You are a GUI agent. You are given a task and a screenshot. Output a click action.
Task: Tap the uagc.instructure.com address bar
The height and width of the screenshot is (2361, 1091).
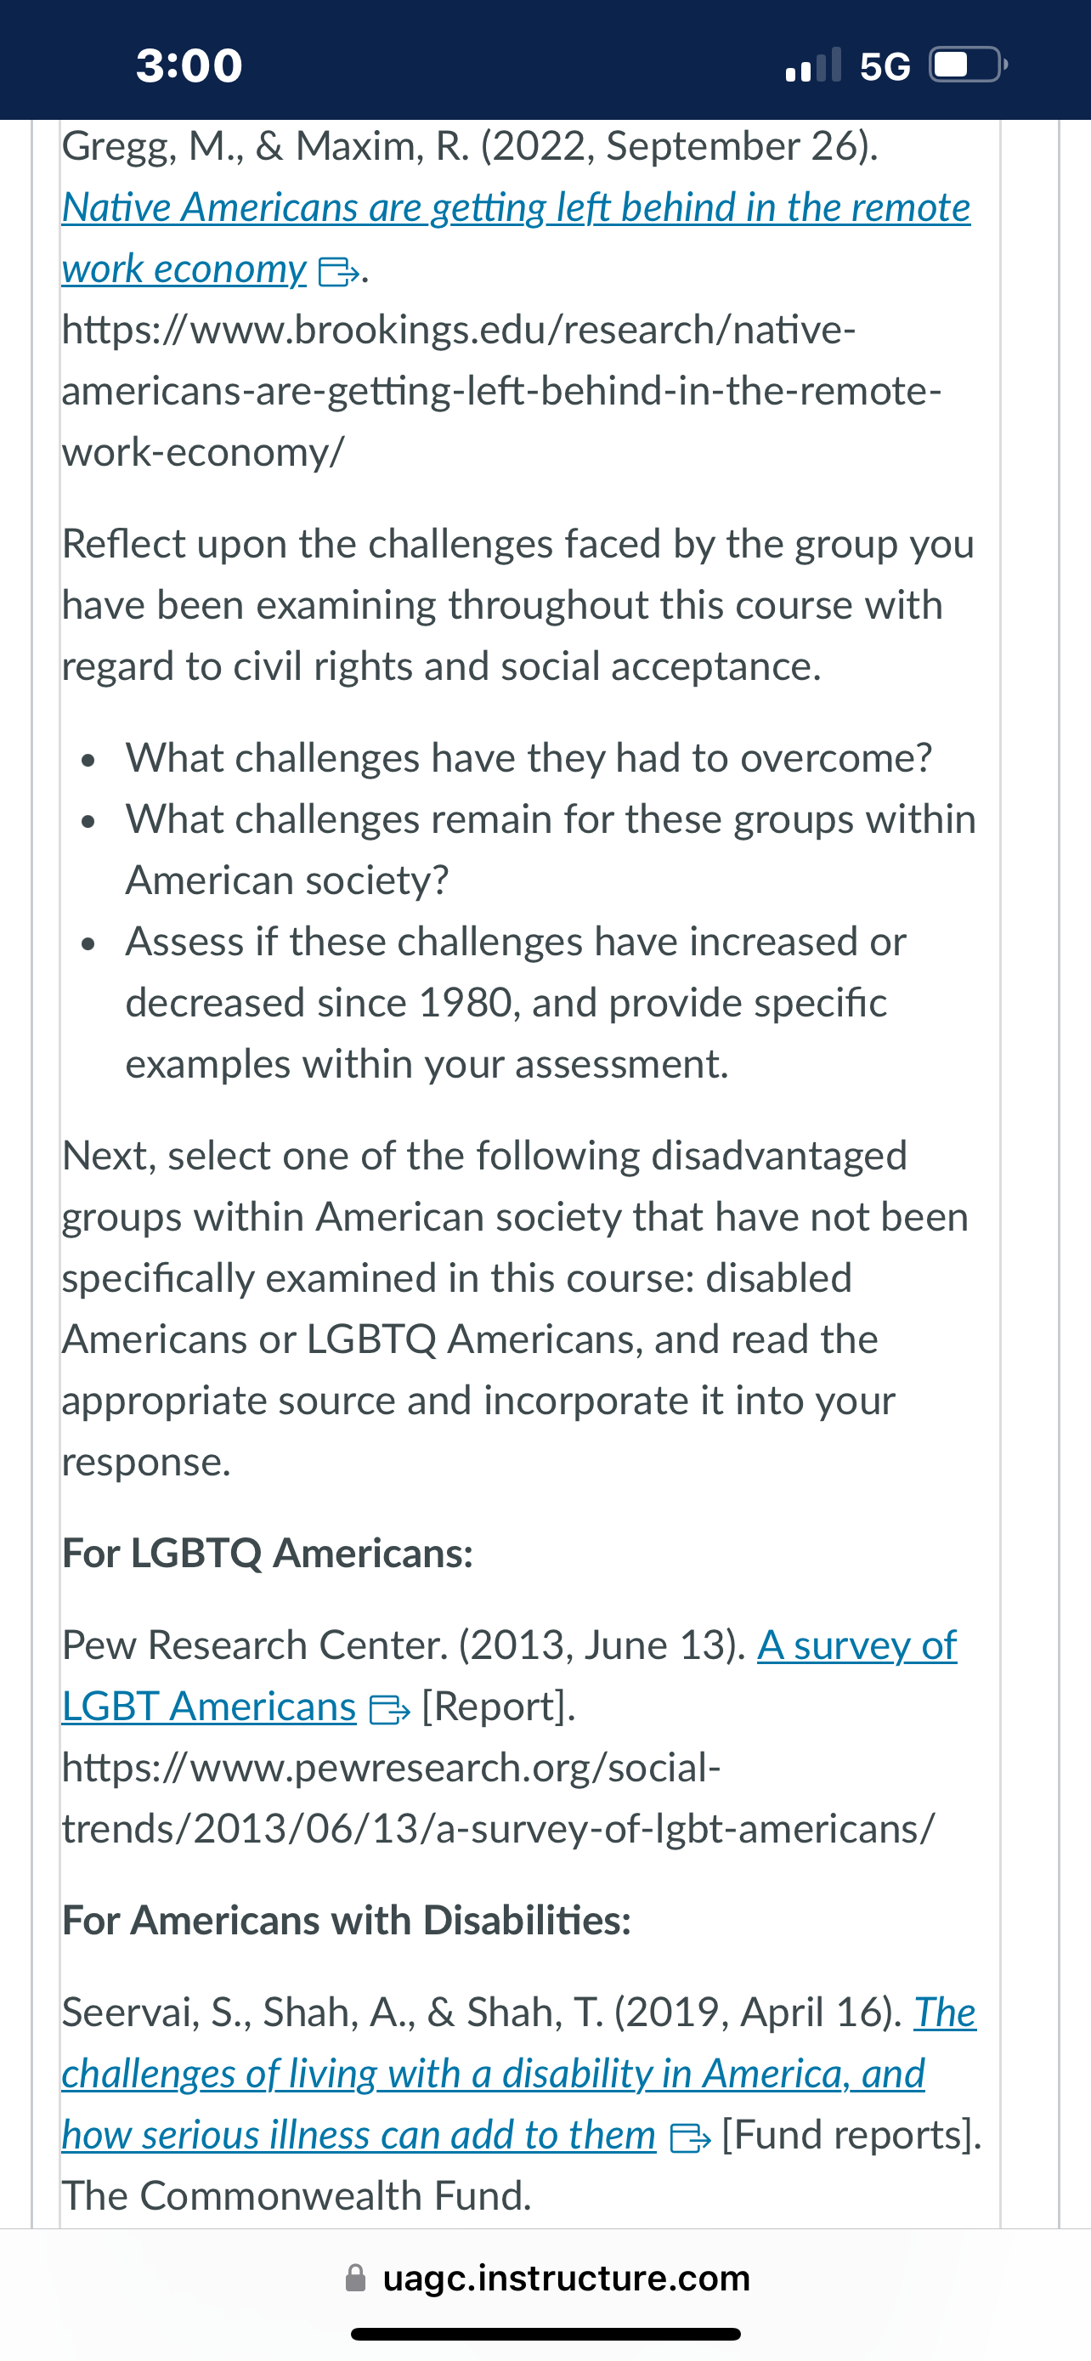[546, 2278]
